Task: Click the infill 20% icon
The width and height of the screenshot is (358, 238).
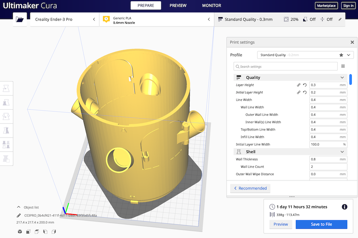Action: (x=286, y=19)
